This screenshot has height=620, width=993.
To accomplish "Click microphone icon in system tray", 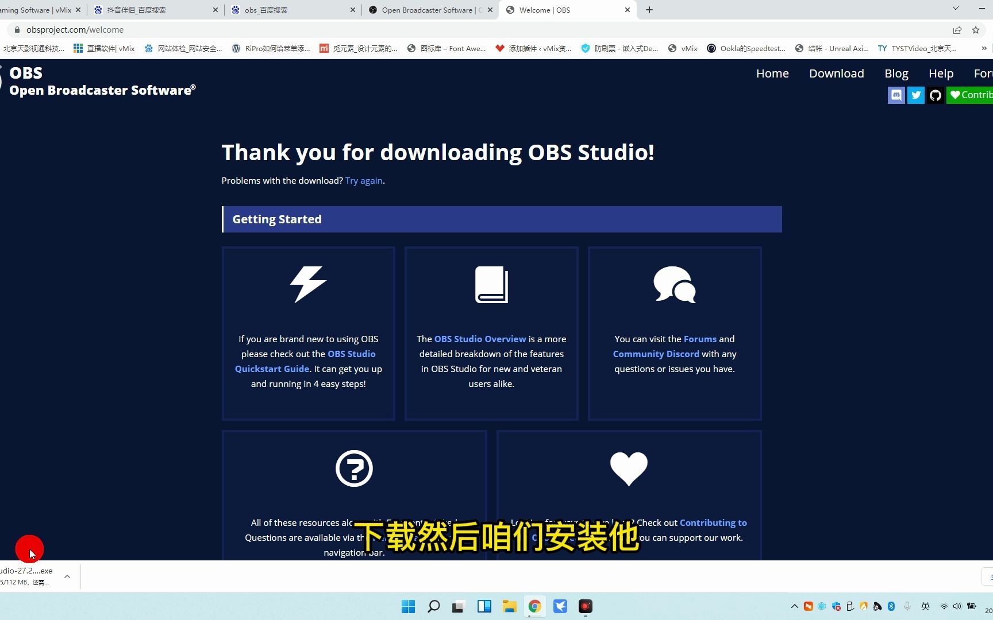I will [907, 606].
